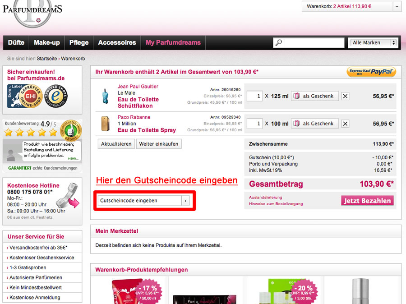Remove Jean Paul Gaultier Le Male item
This screenshot has width=406, height=304.
pyautogui.click(x=345, y=96)
